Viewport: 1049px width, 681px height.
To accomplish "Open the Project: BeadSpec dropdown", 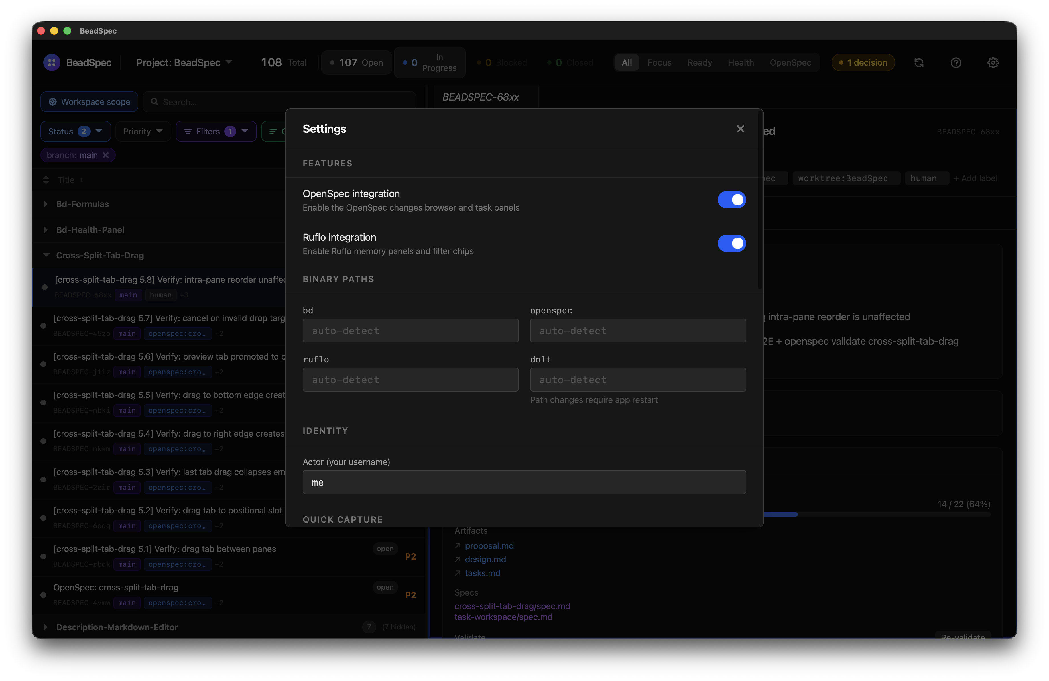I will click(184, 63).
